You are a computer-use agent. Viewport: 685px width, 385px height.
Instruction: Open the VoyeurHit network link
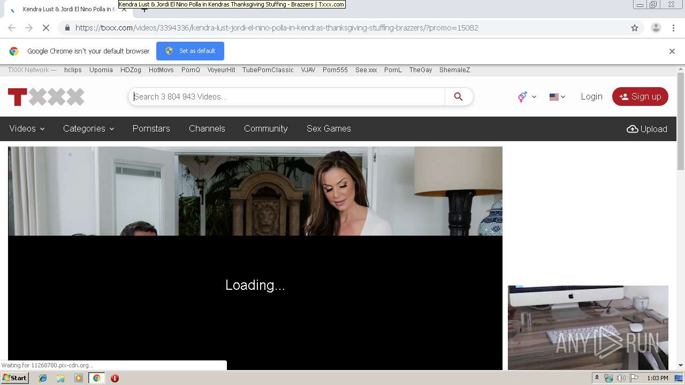pyautogui.click(x=222, y=70)
